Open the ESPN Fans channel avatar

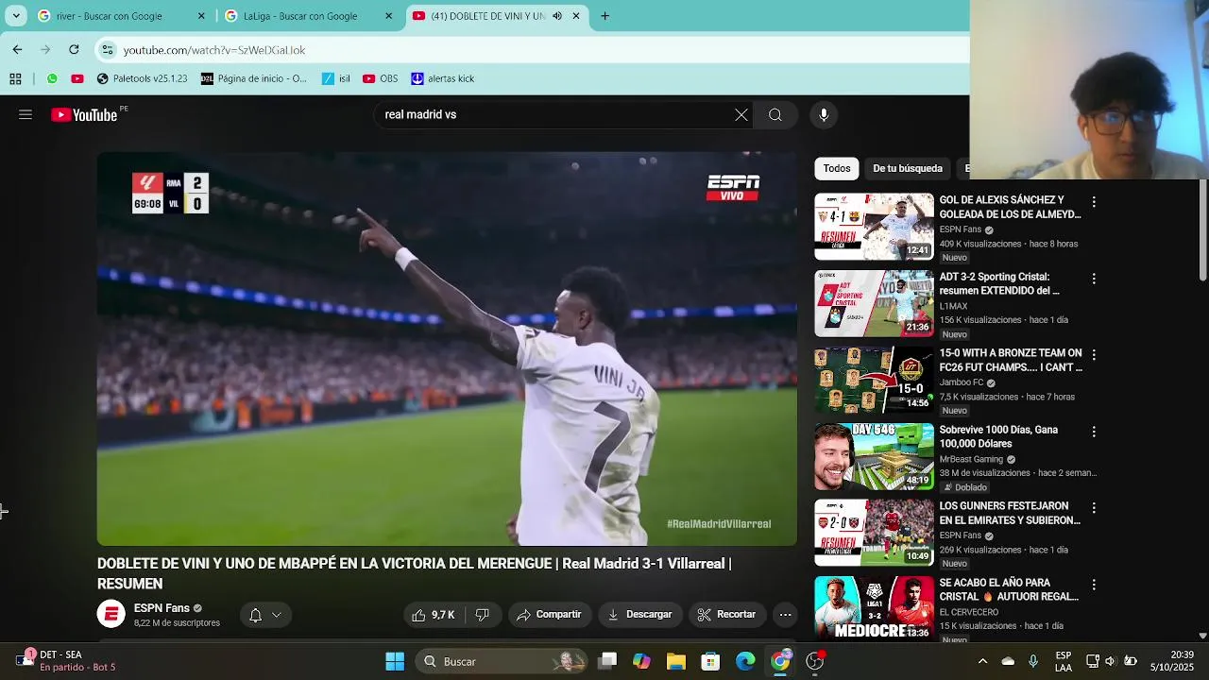111,615
